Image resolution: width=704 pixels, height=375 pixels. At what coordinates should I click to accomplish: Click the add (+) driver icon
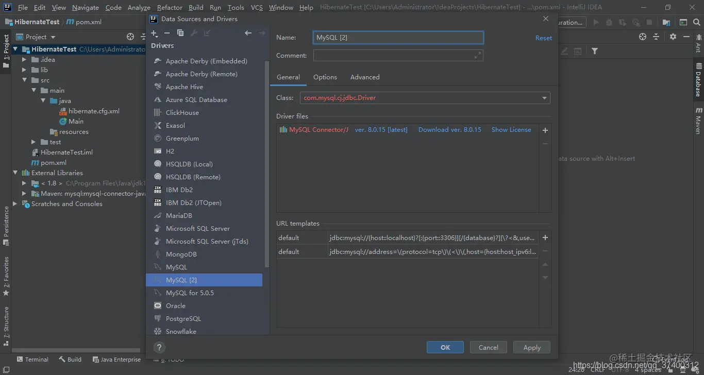(x=154, y=33)
